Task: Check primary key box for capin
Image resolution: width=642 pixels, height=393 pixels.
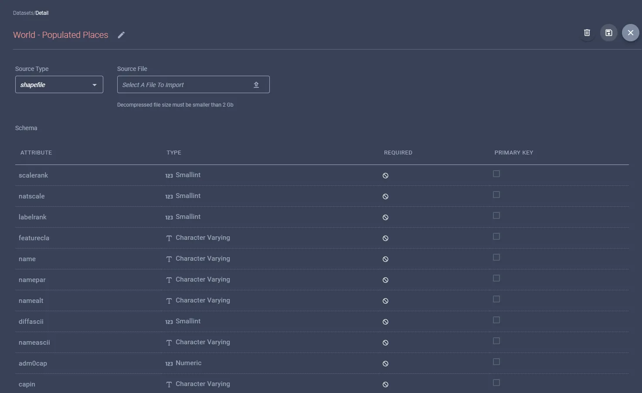Action: [x=496, y=383]
